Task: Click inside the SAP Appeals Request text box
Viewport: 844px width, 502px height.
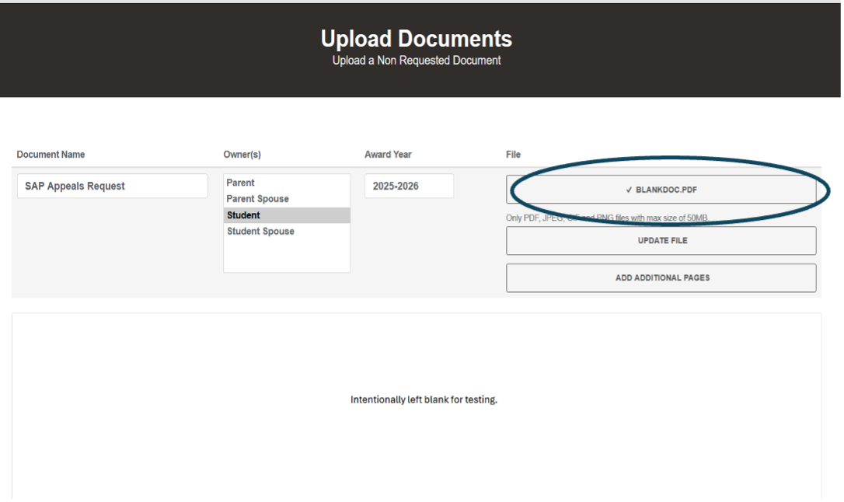Action: (x=112, y=186)
